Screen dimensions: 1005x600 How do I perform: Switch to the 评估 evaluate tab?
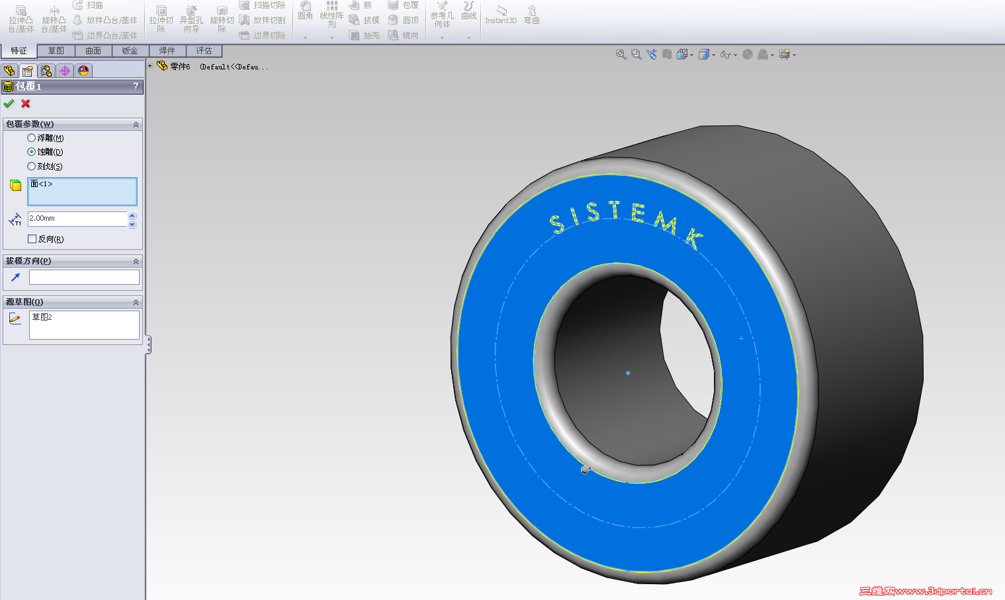tap(204, 51)
